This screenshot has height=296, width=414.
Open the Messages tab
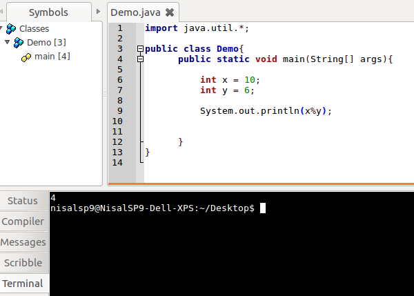coord(23,242)
